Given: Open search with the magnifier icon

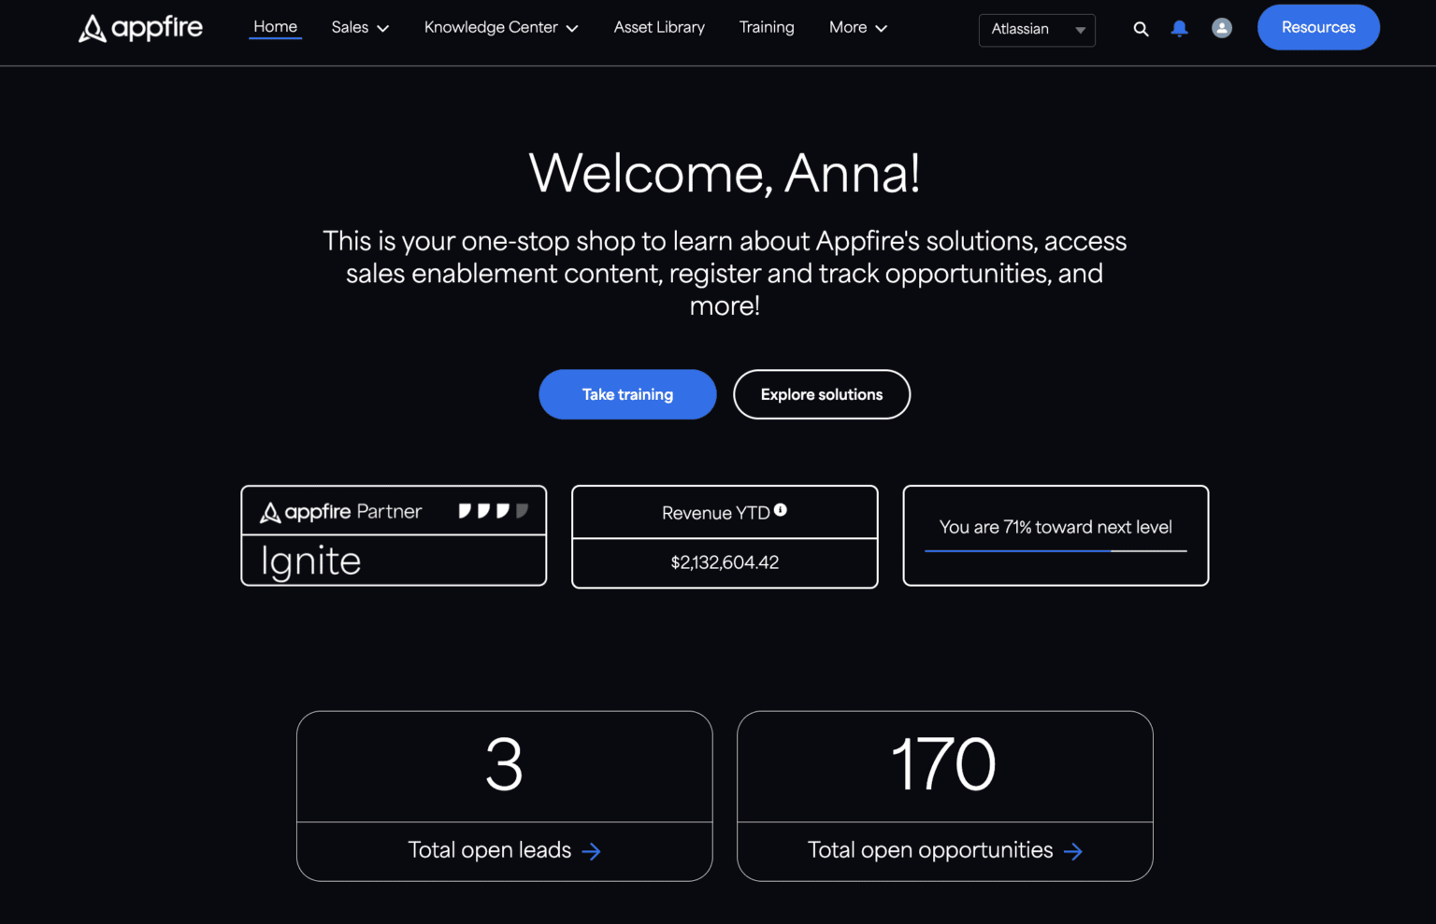Looking at the screenshot, I should tap(1141, 29).
